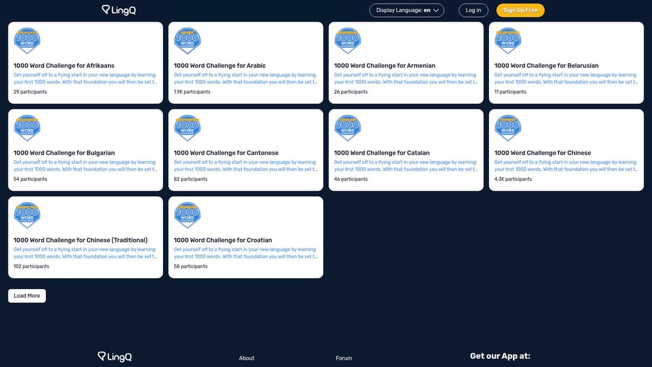Click the Afrikaans challenge description text
This screenshot has width=652, height=367.
pyautogui.click(x=85, y=78)
